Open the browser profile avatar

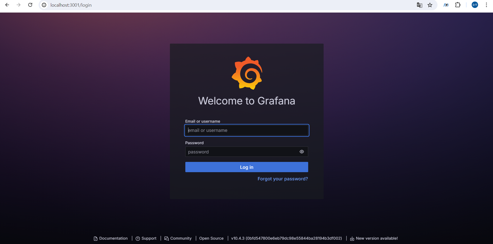[475, 5]
